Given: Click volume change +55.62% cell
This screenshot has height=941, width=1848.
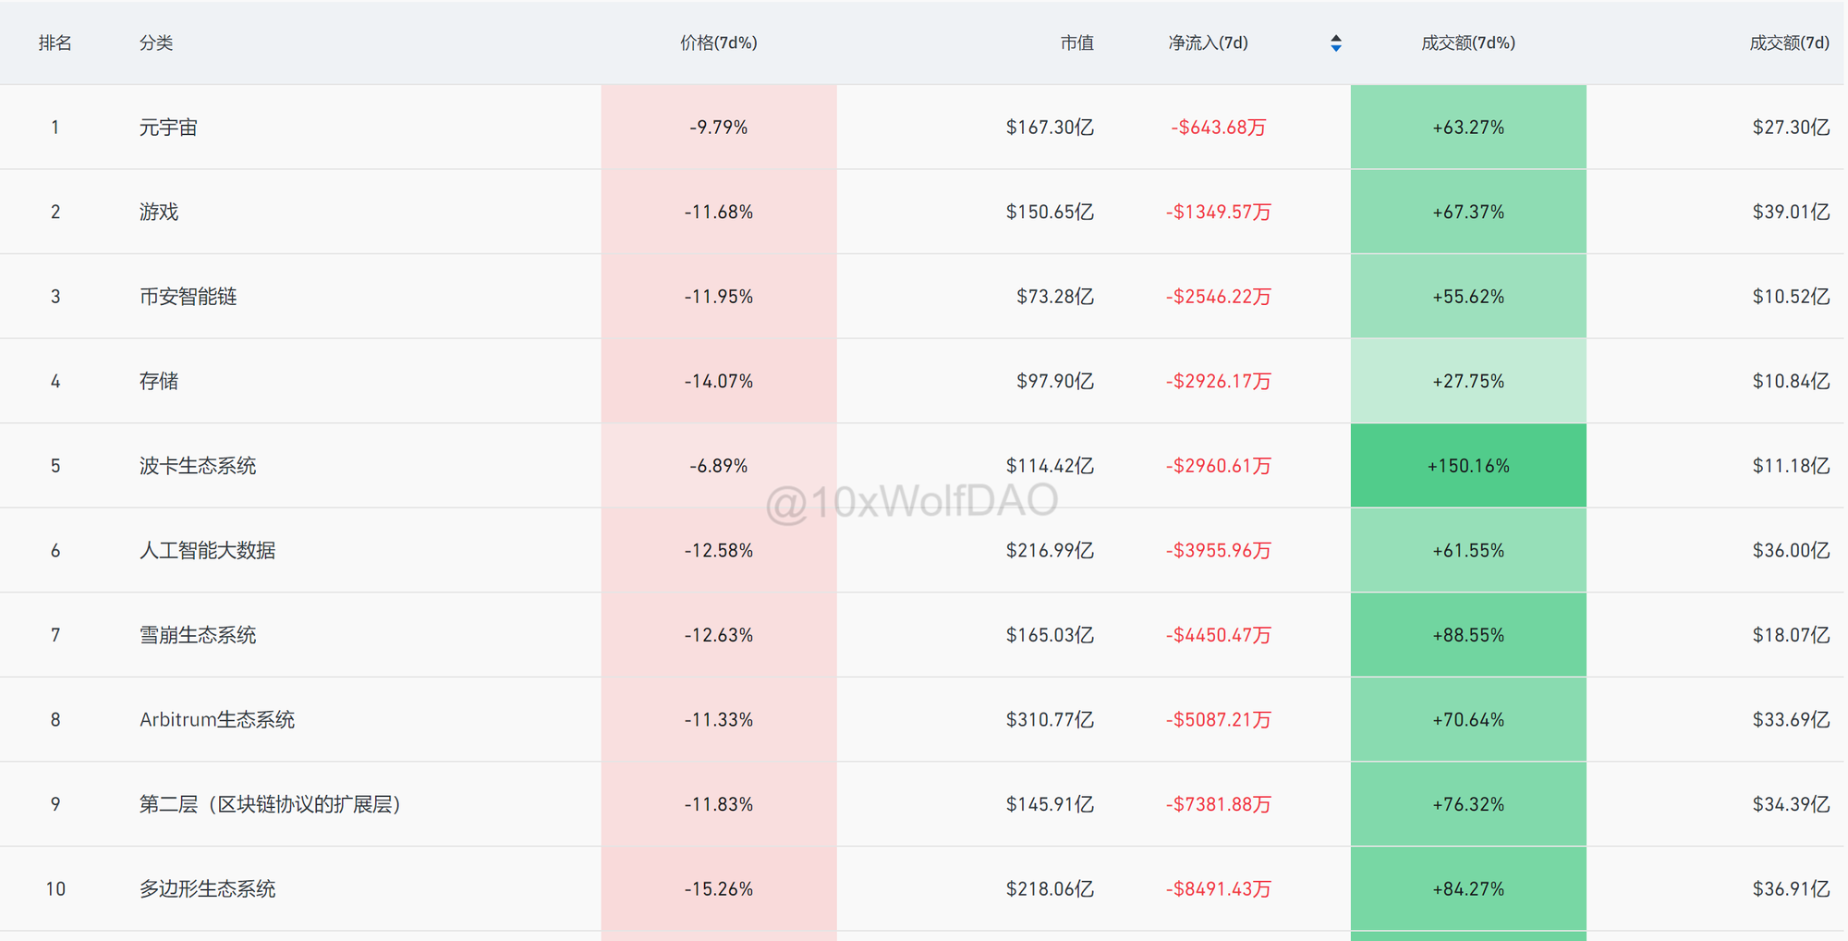Looking at the screenshot, I should [x=1468, y=297].
